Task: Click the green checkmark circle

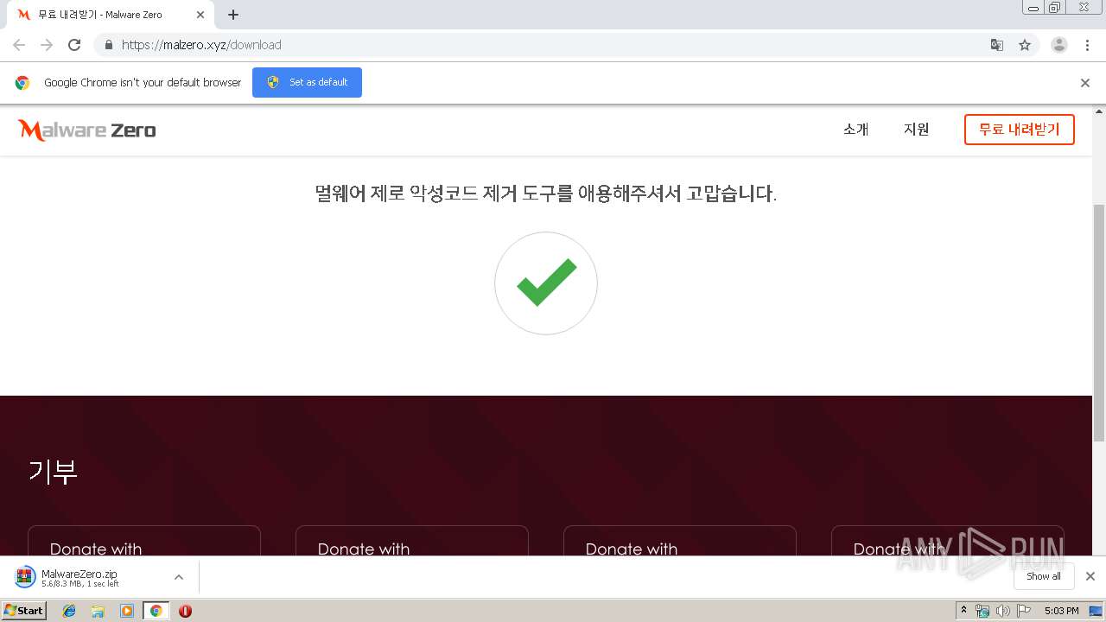Action: pyautogui.click(x=546, y=283)
